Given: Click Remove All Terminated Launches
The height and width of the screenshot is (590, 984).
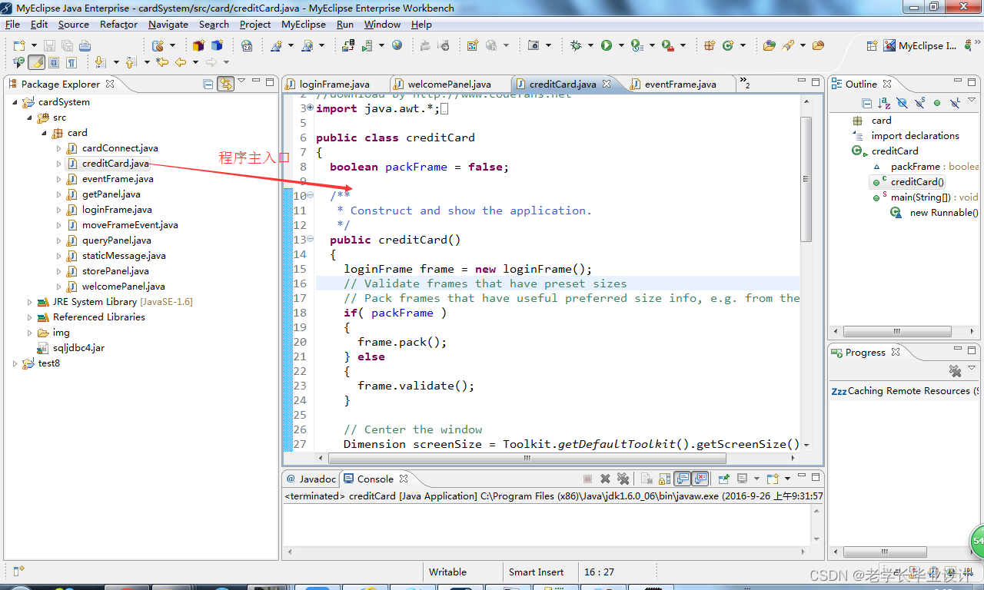Looking at the screenshot, I should (x=624, y=479).
